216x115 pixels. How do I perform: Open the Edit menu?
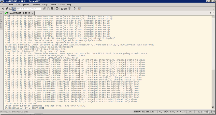11,5
